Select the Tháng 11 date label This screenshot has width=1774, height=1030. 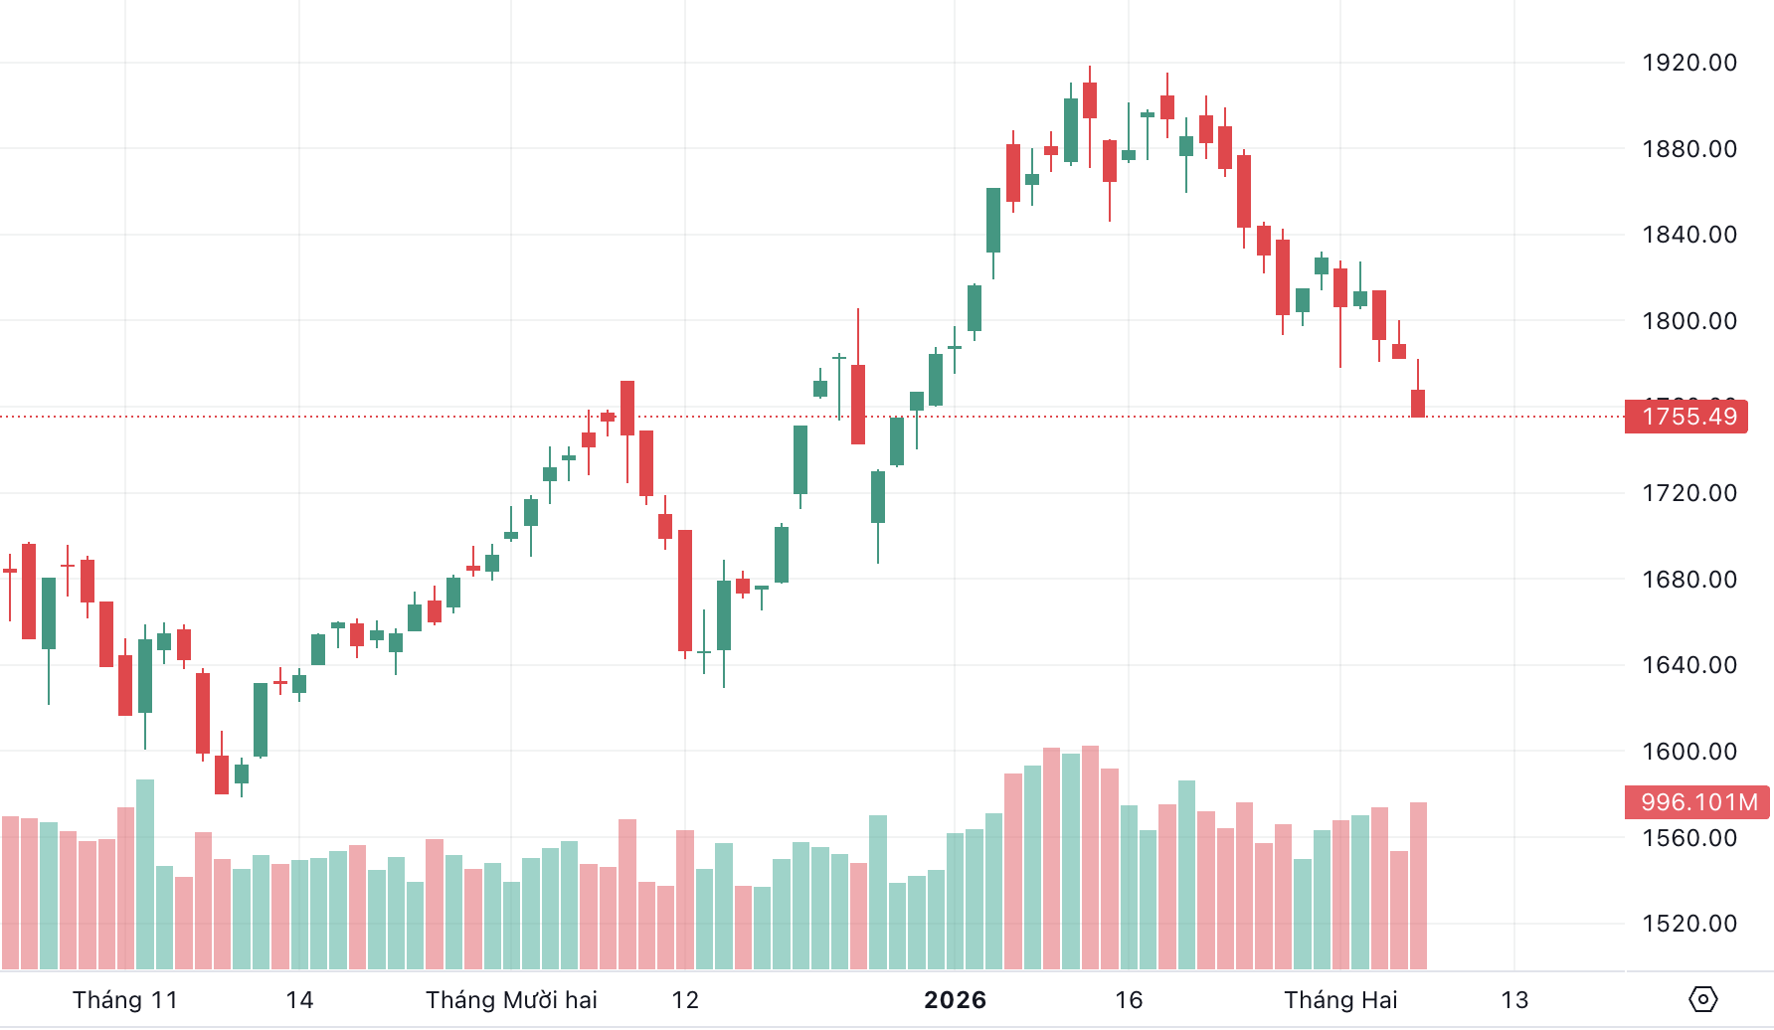click(x=125, y=1000)
